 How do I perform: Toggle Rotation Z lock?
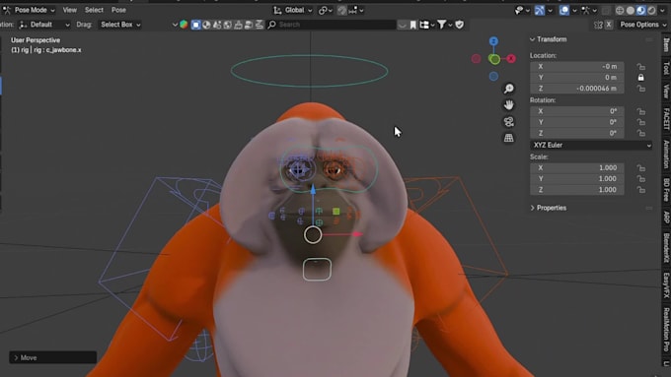640,133
